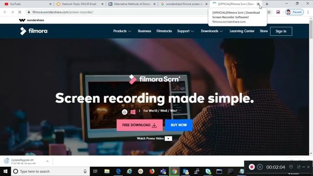313x176 pixels.
Task: Open the Learning Center menu item
Action: pos(242,31)
